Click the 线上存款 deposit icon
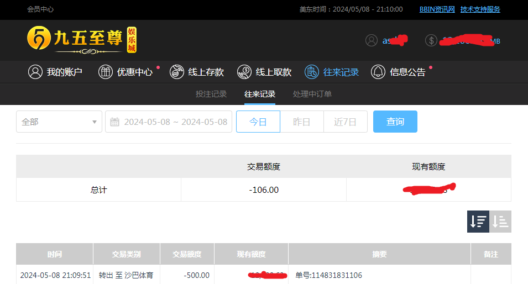The height and width of the screenshot is (284, 528). [176, 72]
